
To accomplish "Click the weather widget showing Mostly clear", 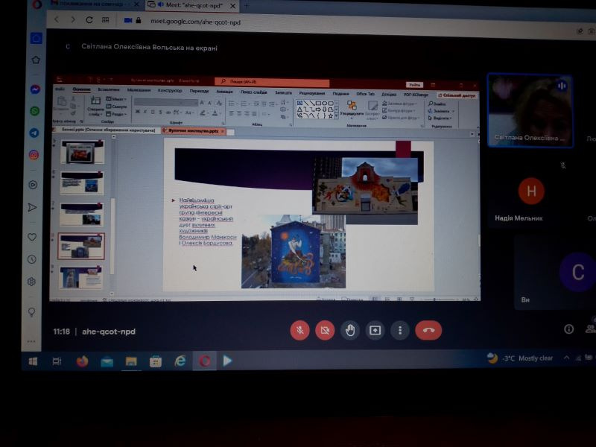I will tap(520, 358).
